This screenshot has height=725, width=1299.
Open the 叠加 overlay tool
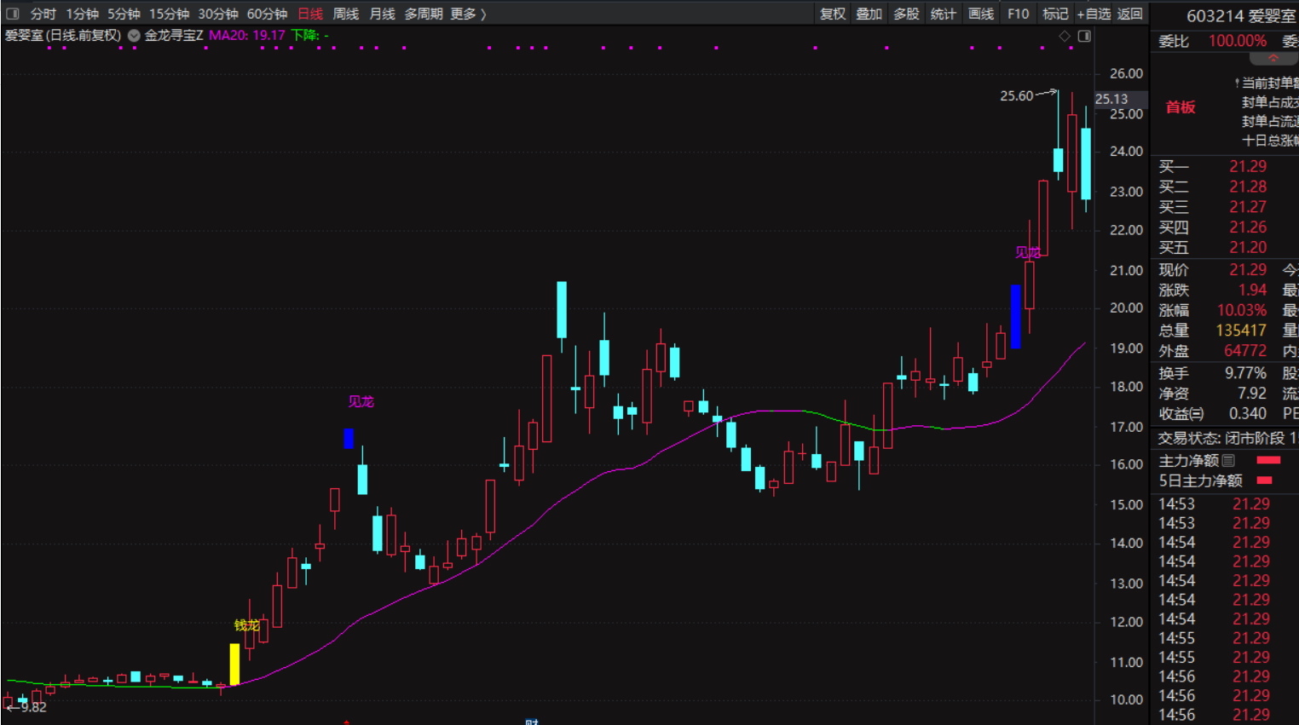tap(869, 14)
